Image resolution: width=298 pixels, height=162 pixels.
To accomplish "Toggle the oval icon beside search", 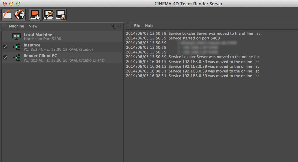I will 120,26.
